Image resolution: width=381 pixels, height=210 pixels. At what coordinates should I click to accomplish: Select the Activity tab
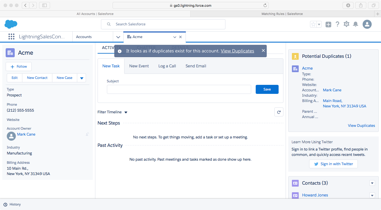click(x=111, y=48)
